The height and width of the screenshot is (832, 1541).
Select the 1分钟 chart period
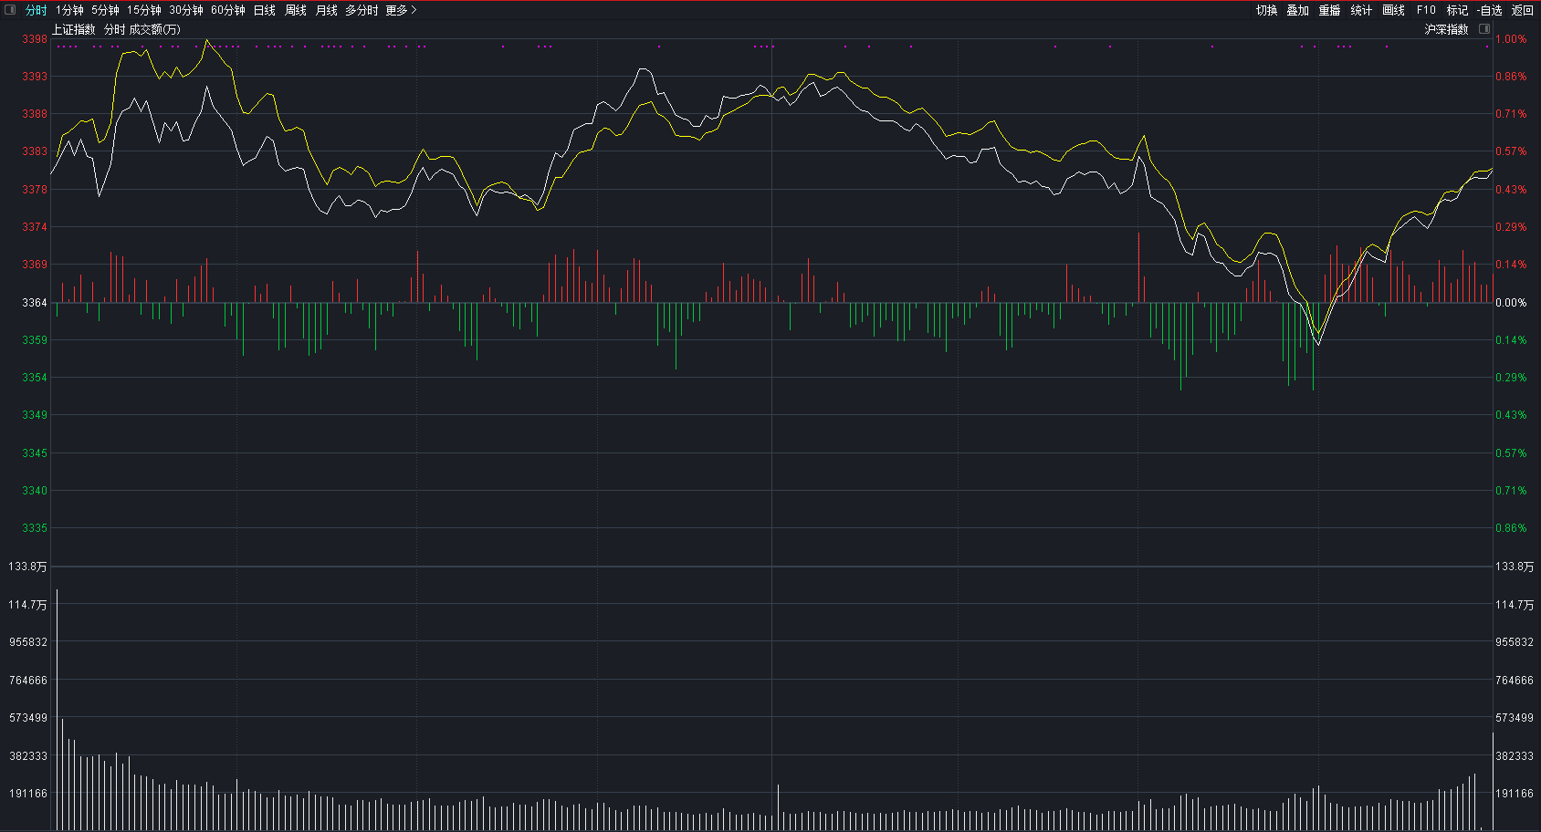point(69,10)
